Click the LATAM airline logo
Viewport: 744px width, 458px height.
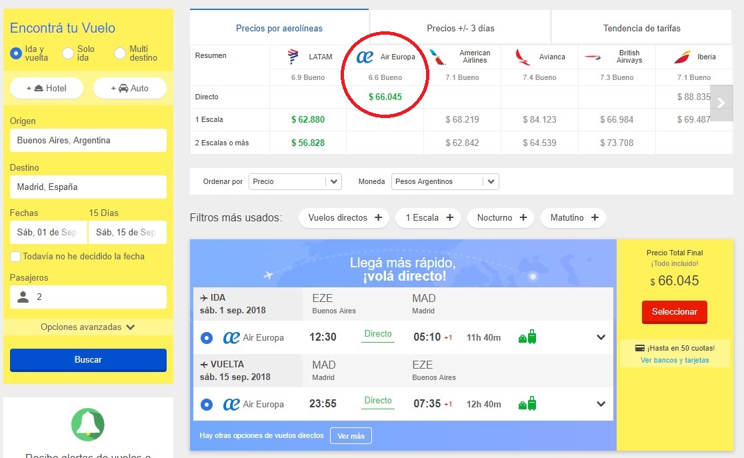[293, 57]
